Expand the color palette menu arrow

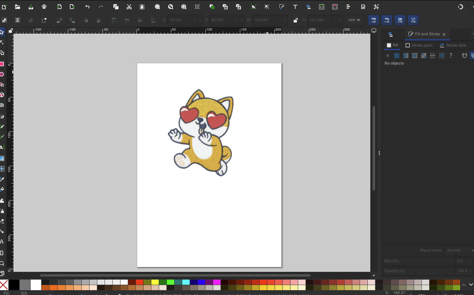pyautogui.click(x=471, y=285)
